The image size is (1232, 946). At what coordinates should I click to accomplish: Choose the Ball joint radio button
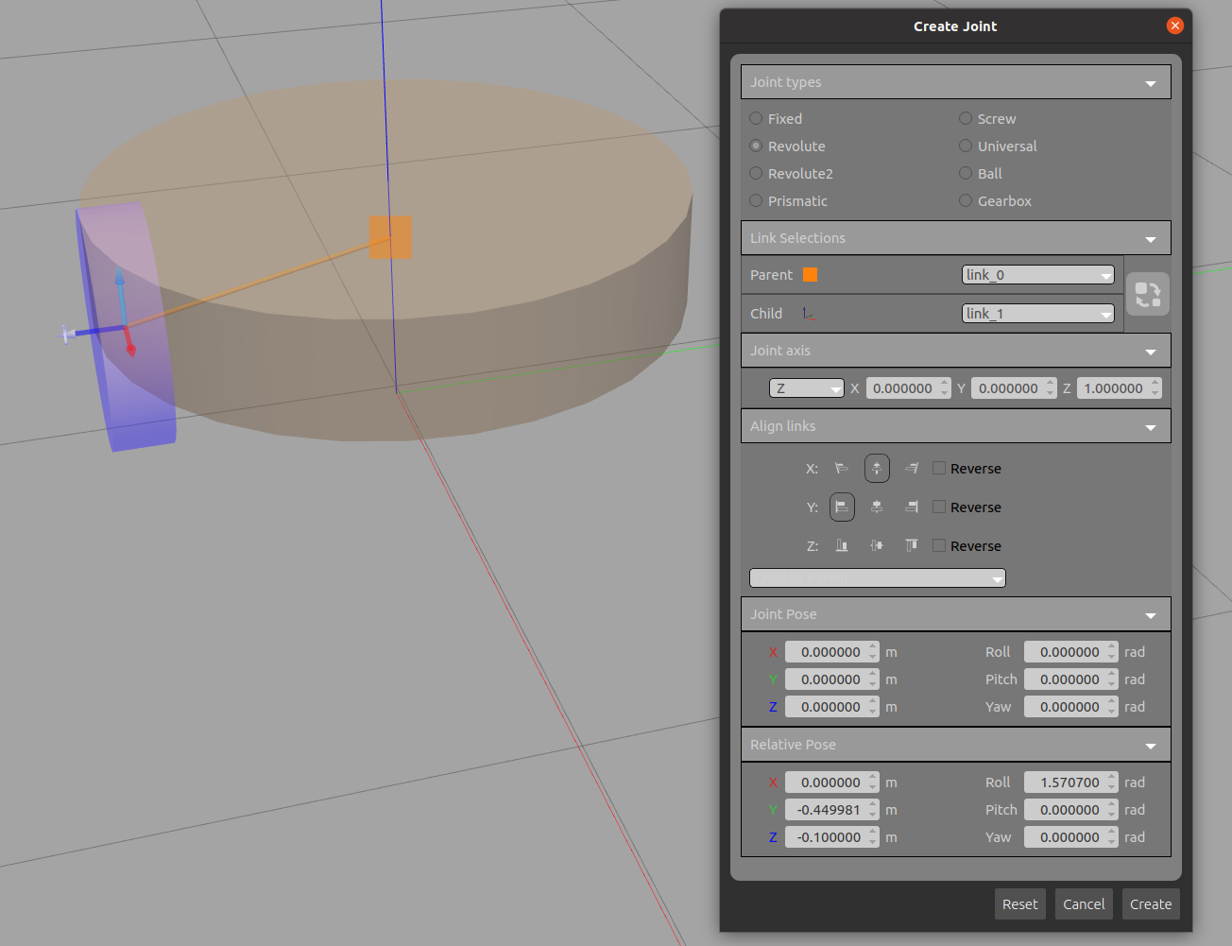(966, 174)
